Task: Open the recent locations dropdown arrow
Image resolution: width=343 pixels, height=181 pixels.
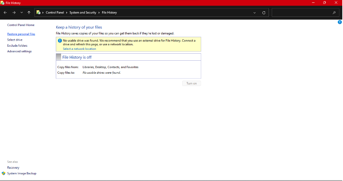Action: (x=22, y=13)
